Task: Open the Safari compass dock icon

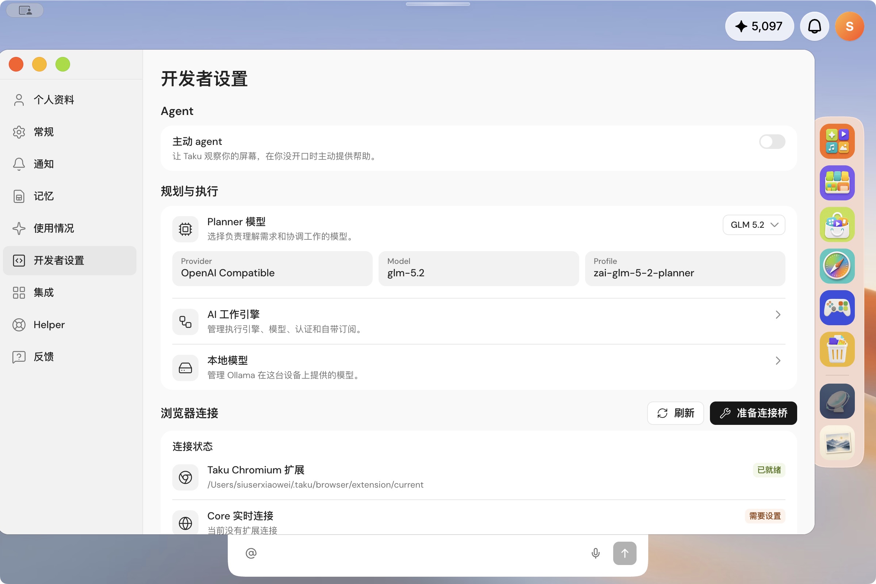Action: 837,266
